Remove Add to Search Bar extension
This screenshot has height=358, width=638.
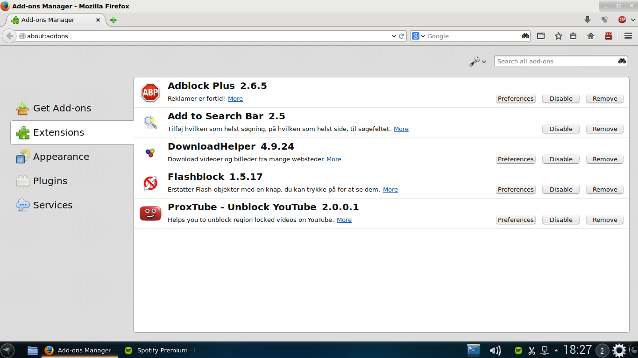tap(605, 129)
